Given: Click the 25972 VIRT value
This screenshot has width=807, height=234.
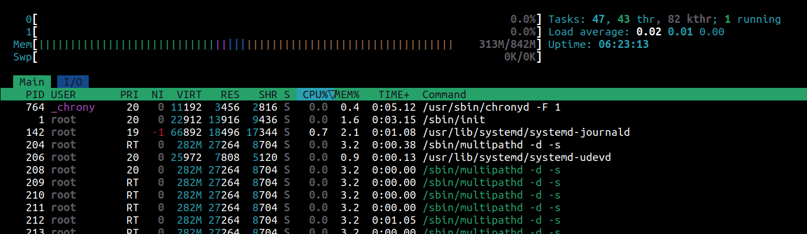Looking at the screenshot, I should (186, 158).
